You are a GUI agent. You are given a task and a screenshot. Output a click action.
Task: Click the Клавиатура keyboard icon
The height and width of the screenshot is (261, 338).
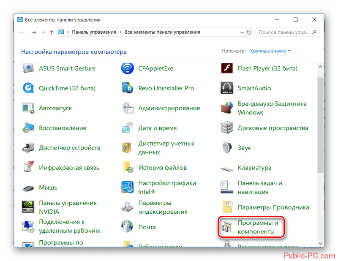click(227, 169)
